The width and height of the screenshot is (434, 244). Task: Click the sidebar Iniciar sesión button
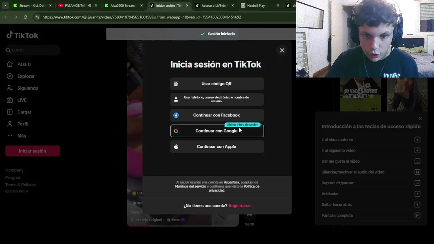pyautogui.click(x=33, y=151)
